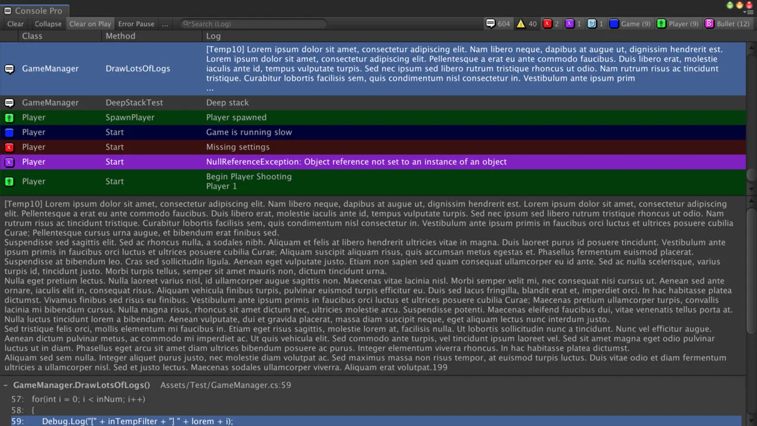This screenshot has height=426, width=757.
Task: Select the Console Pro tab
Action: tap(34, 11)
